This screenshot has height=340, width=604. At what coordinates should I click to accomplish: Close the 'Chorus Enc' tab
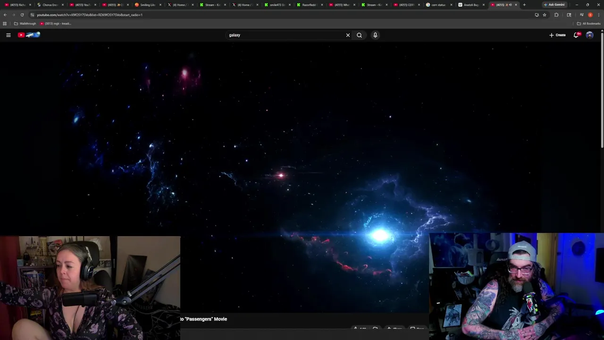coord(62,5)
